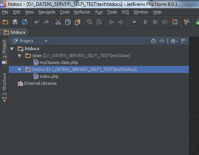Open the Code menu

click(x=65, y=12)
